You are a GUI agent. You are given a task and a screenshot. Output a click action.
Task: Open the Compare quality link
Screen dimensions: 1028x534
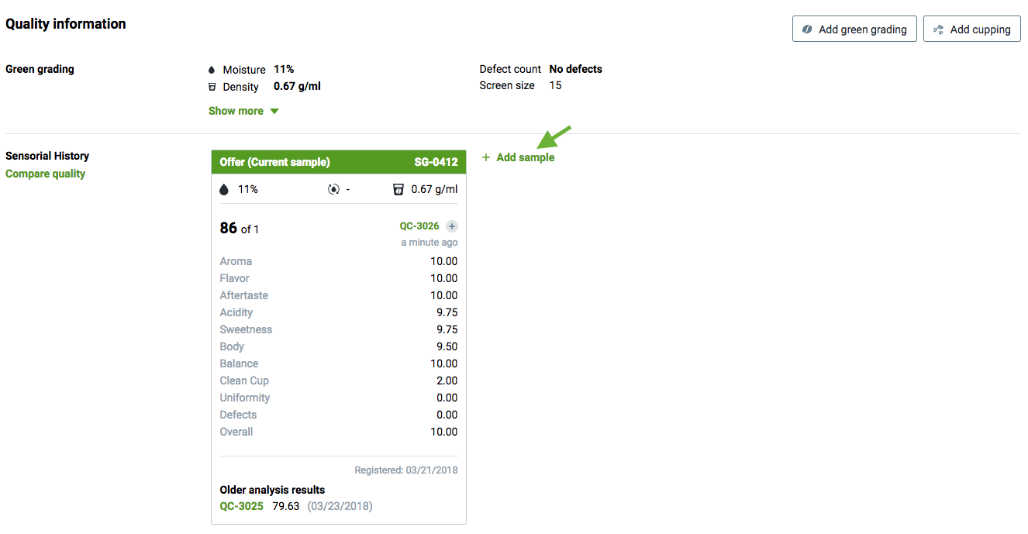coord(45,174)
